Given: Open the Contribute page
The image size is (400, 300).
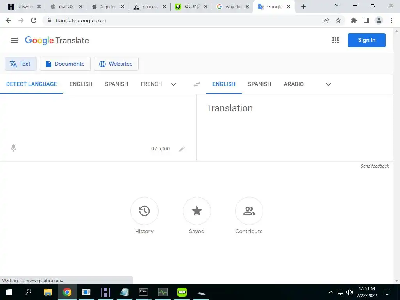Looking at the screenshot, I should click(249, 211).
